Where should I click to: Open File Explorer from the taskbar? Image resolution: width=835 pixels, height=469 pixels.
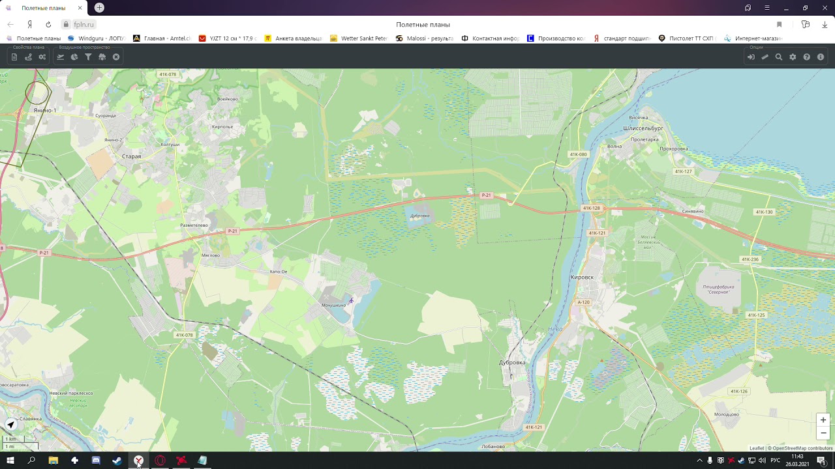(x=53, y=461)
